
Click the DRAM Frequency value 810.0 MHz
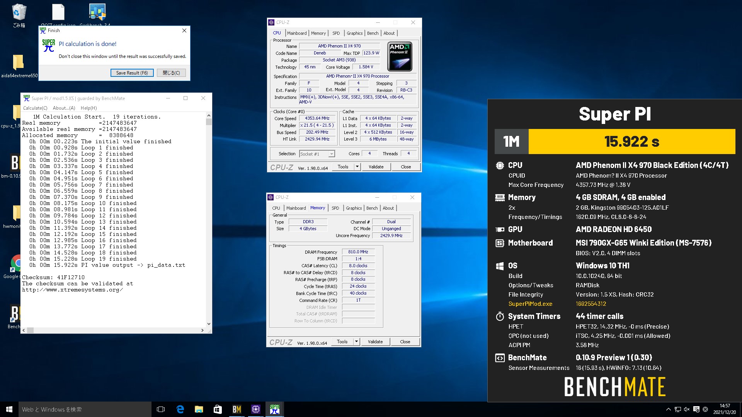pos(358,252)
